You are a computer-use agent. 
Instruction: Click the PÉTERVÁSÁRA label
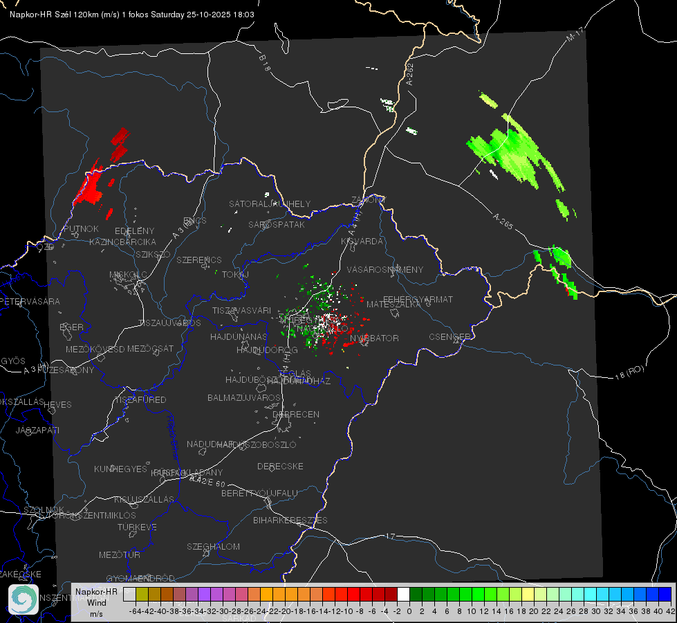click(30, 301)
